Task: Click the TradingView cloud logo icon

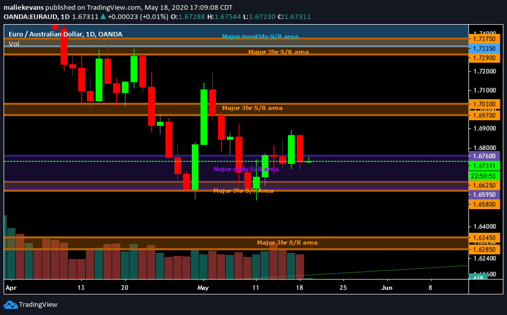Action: [x=10, y=305]
